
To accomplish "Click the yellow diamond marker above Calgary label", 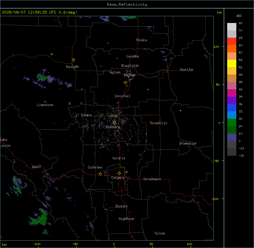I will coord(119,173).
